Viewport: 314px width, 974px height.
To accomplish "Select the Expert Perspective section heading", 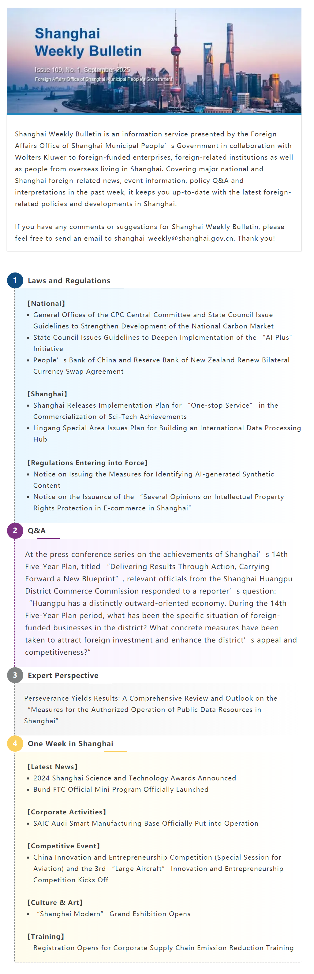I will (63, 675).
